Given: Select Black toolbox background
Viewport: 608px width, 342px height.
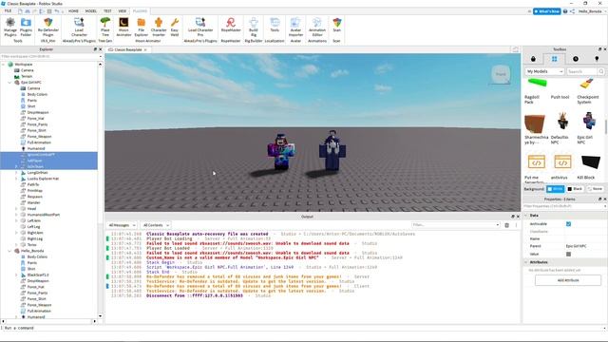Looking at the screenshot, I should [575, 189].
